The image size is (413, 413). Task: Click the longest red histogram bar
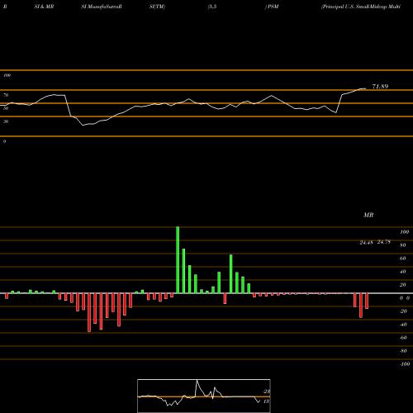[89, 312]
